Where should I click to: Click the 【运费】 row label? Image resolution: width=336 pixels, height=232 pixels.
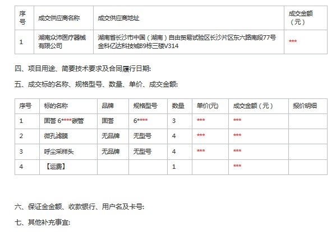coord(56,167)
